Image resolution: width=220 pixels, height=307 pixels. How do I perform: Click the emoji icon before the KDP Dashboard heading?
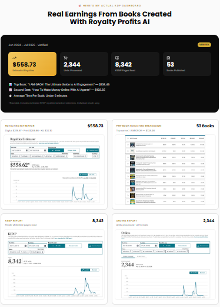pos(79,6)
